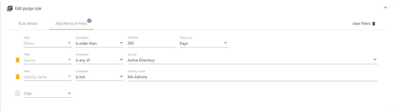Open the Rule details tab

[28, 24]
